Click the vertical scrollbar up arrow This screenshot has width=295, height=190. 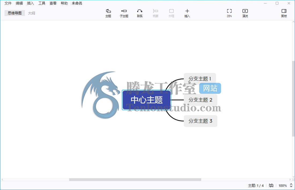(293, 22)
